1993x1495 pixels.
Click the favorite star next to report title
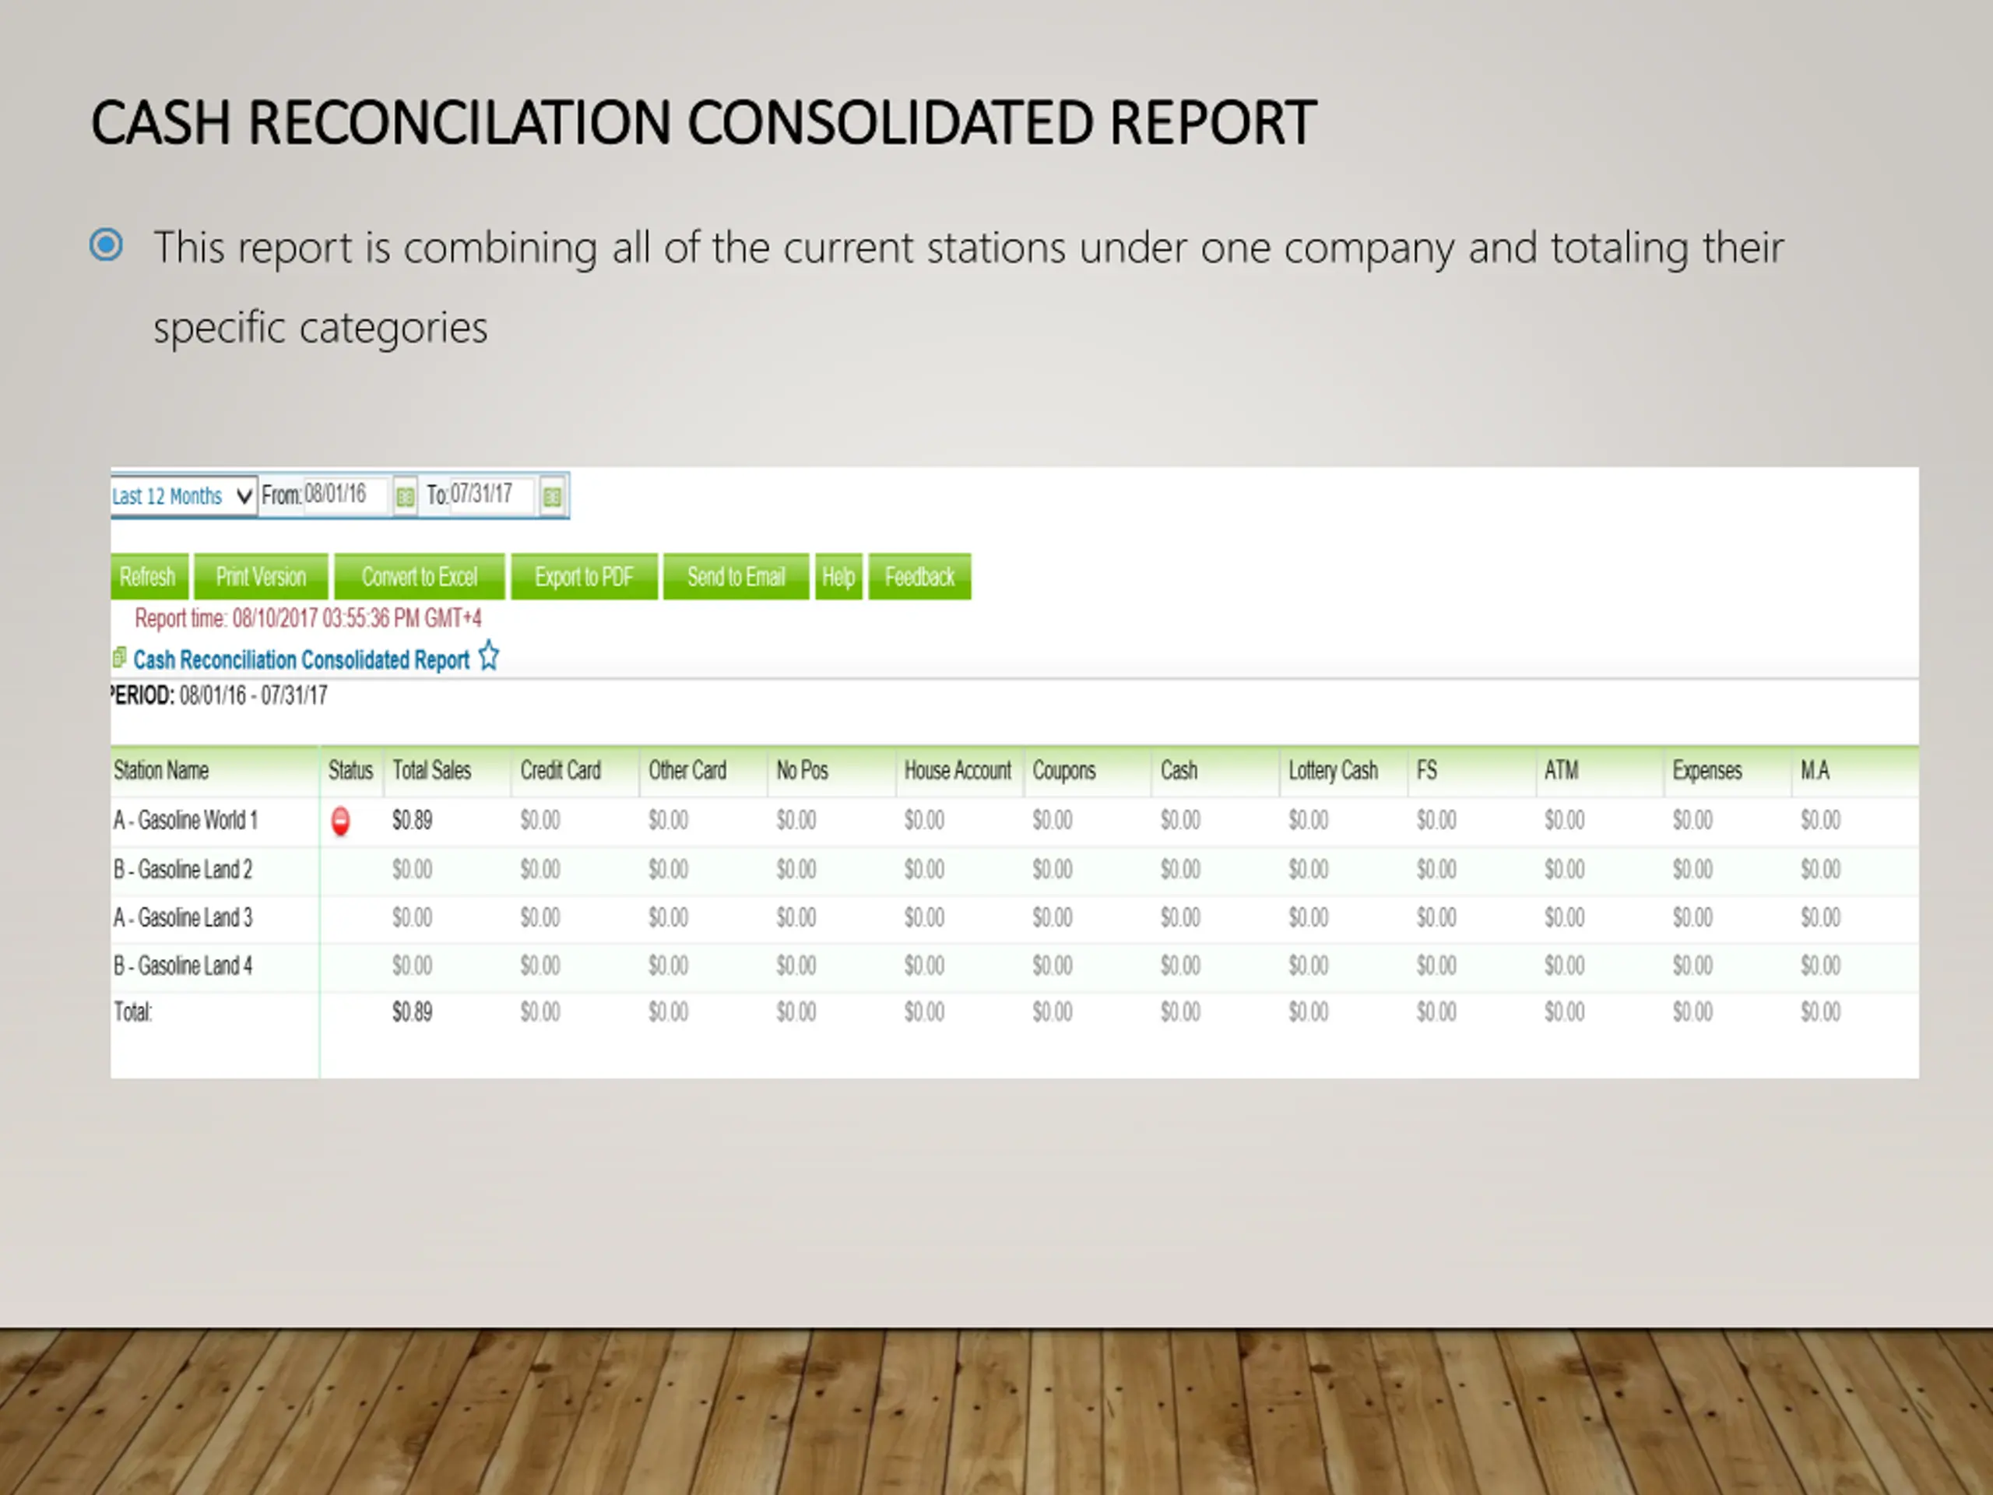coord(488,656)
